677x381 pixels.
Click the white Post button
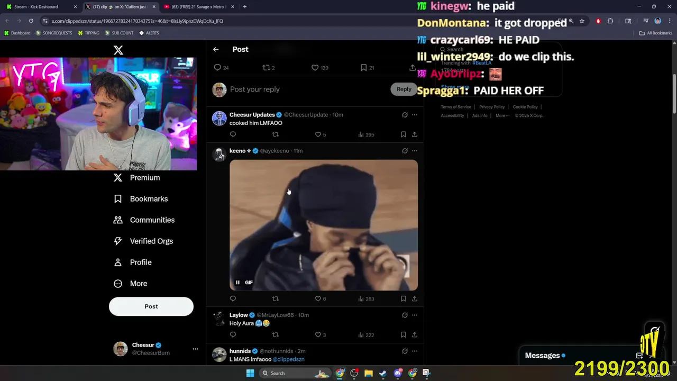[151, 306]
